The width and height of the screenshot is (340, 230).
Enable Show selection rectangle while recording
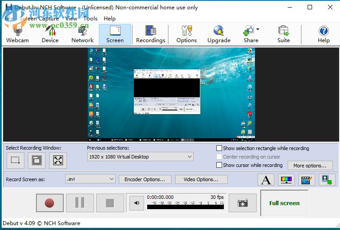coord(219,148)
